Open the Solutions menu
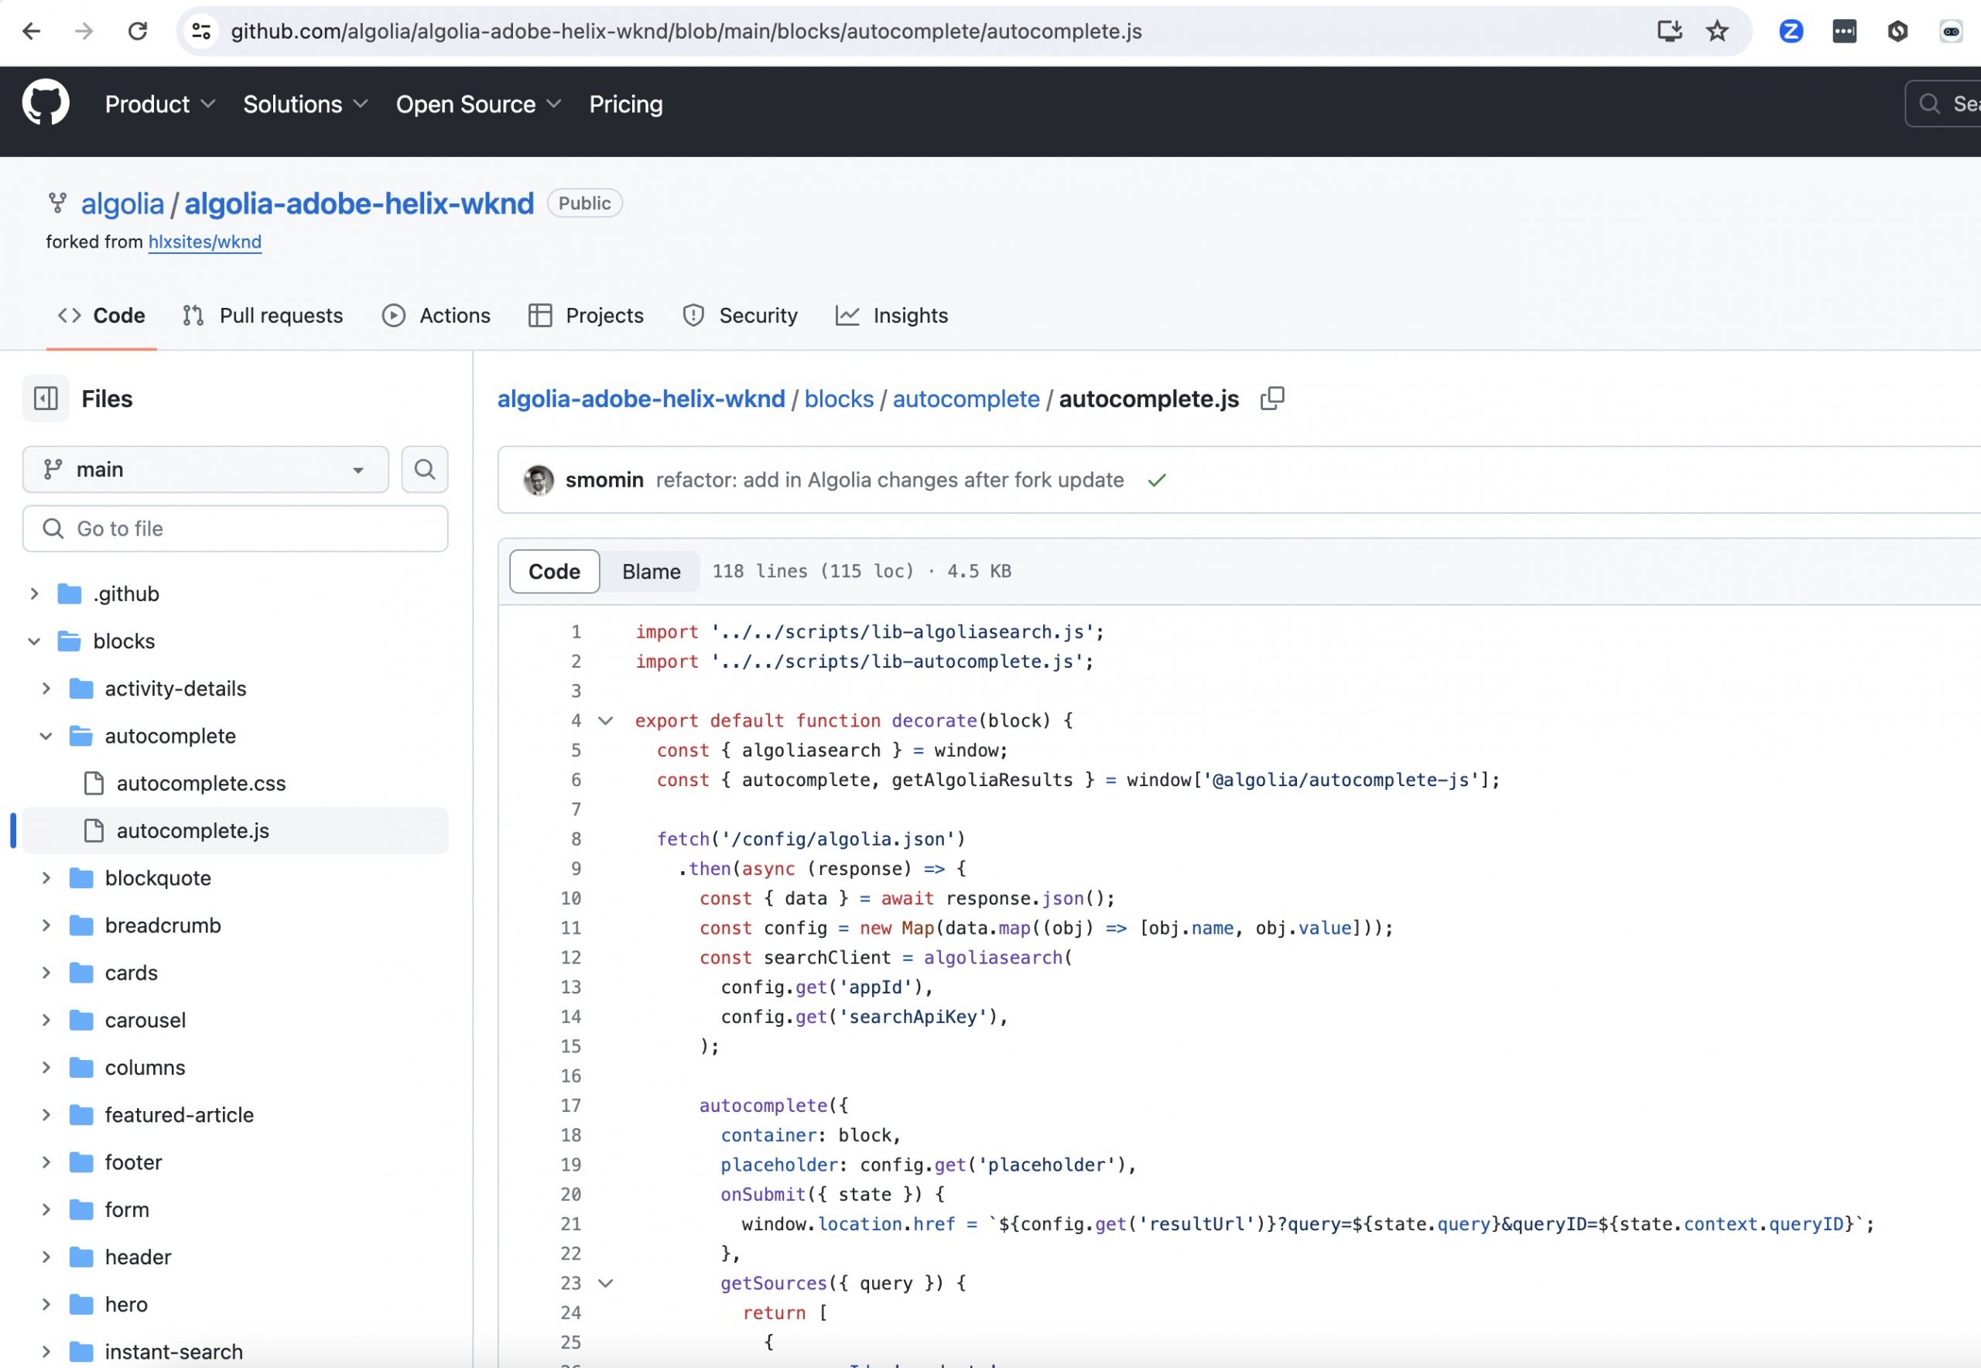The height and width of the screenshot is (1368, 1981). (305, 104)
